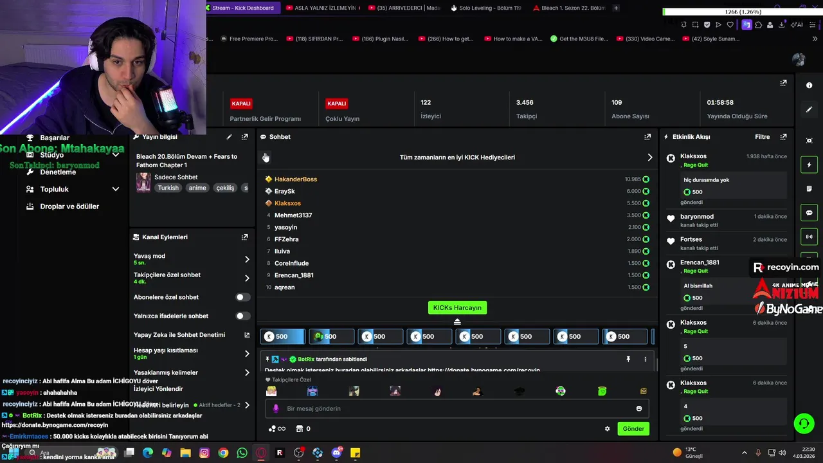Expand Takipçilere özel sohbet settings

(x=247, y=278)
